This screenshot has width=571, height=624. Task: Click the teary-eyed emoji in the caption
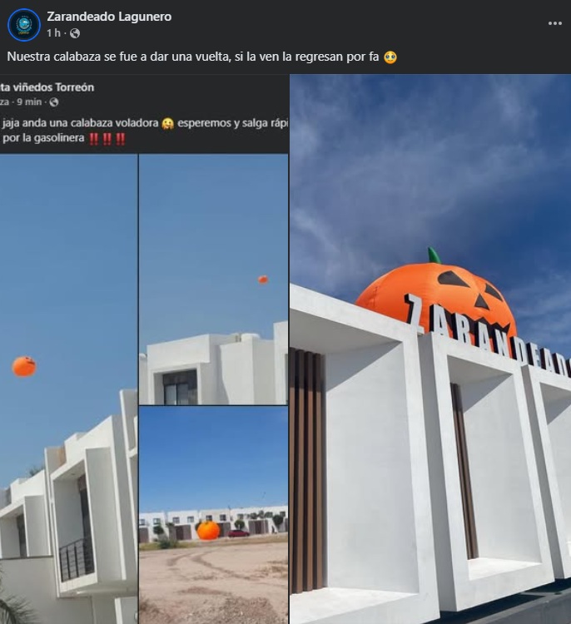click(390, 57)
